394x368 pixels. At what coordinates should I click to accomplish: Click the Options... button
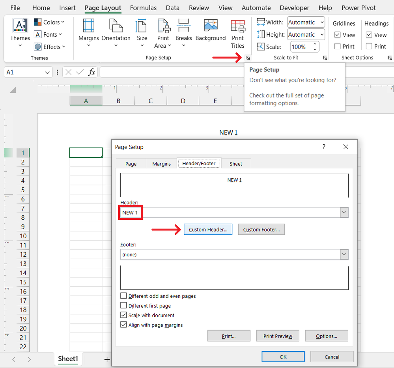pos(327,336)
